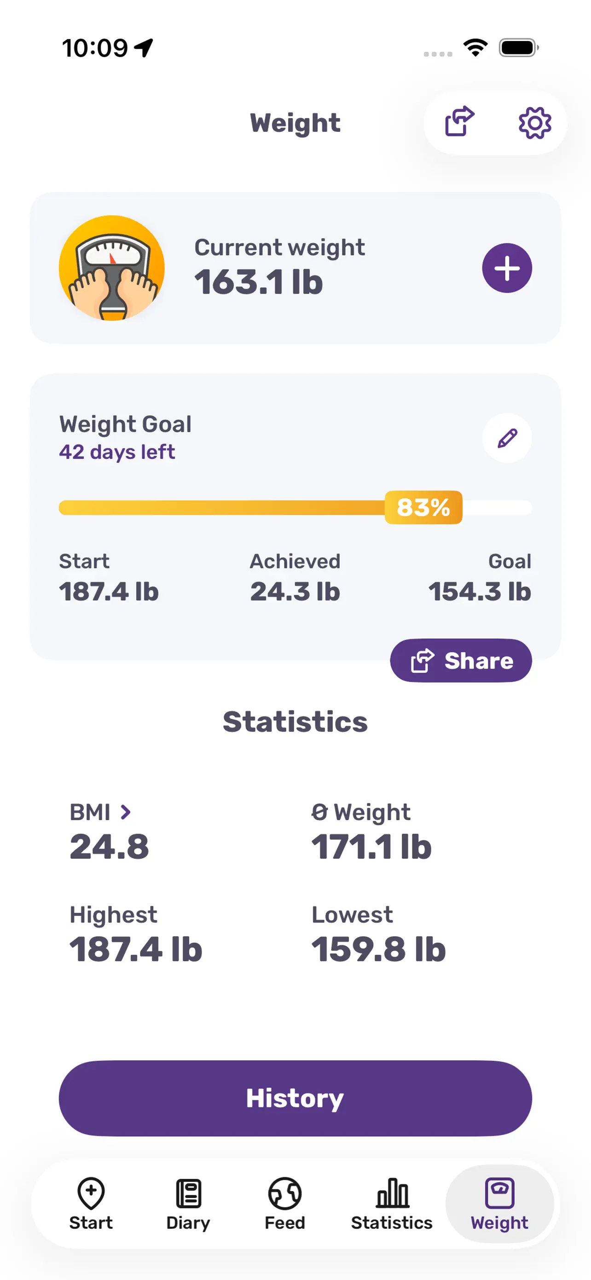Expand BMI details via chevron
Screen dimensions: 591x1280
pyautogui.click(x=126, y=812)
